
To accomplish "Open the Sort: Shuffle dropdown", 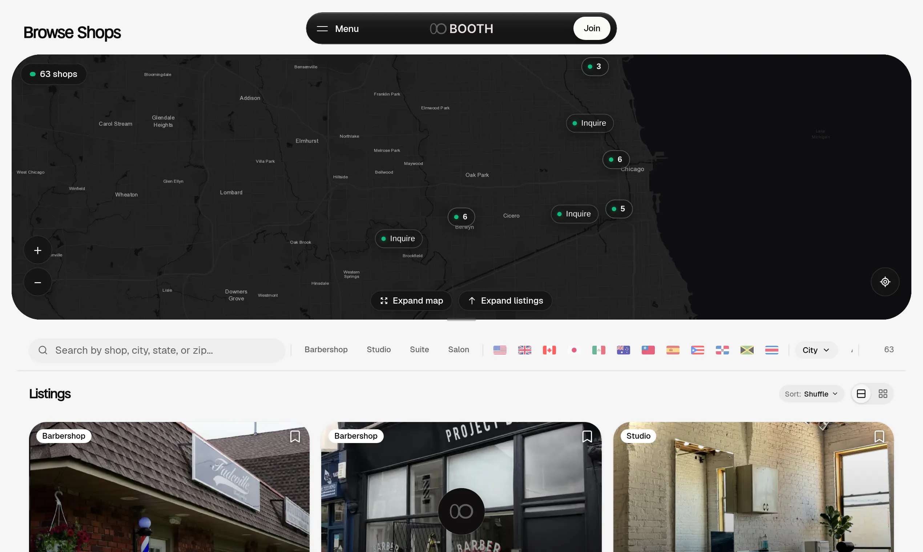I will 811,394.
